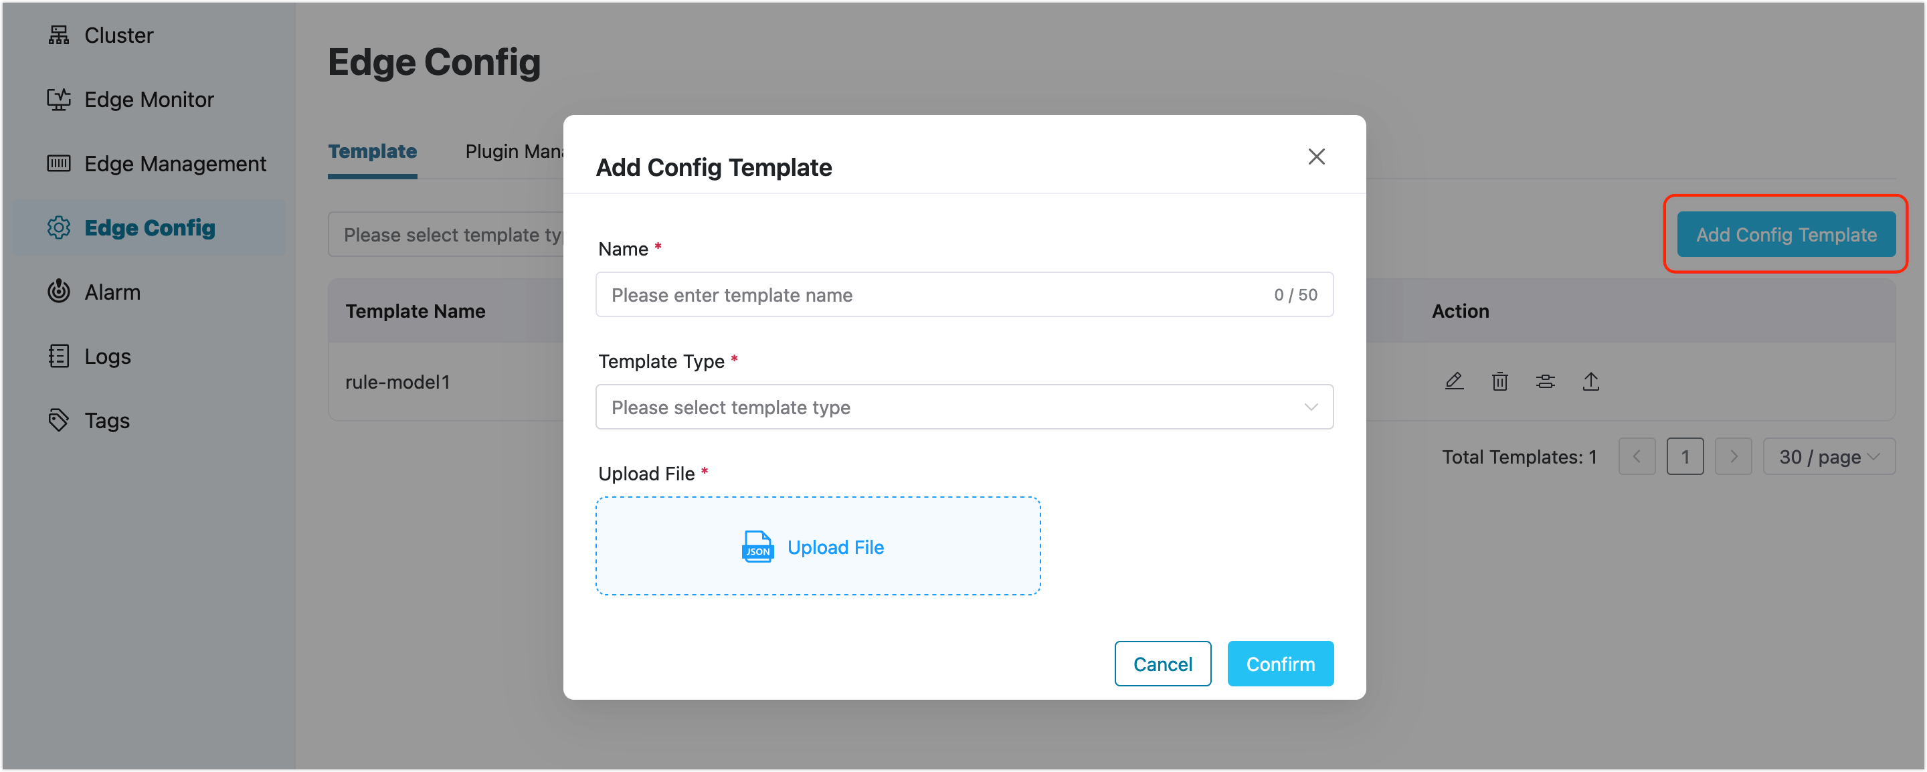The width and height of the screenshot is (1927, 772).
Task: Open the Template Type dropdown in the dialog
Action: (x=963, y=407)
